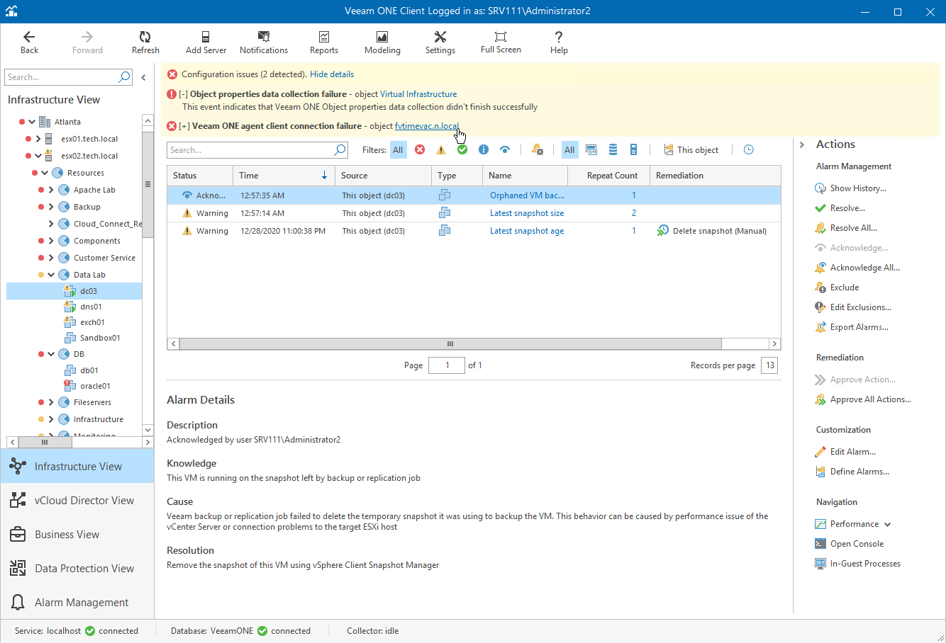Toggle the green Resolved alarms filter
The width and height of the screenshot is (946, 643).
pyautogui.click(x=462, y=149)
